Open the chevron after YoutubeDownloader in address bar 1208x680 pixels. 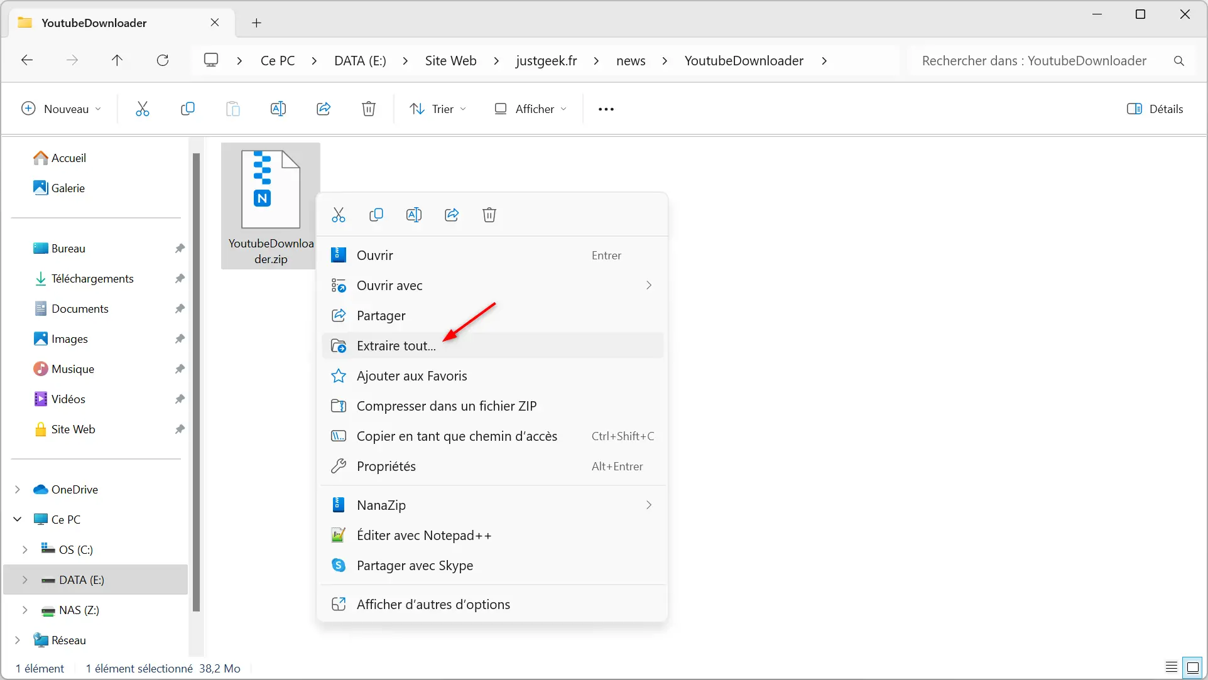(x=824, y=61)
